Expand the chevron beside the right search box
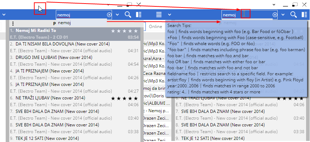310x142 pixels. (x=283, y=15)
